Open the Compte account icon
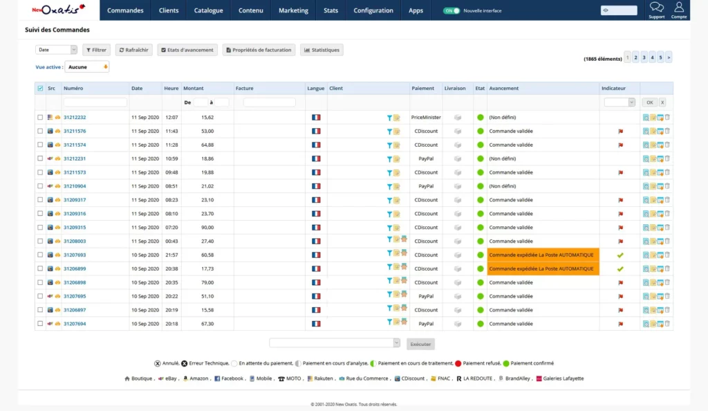708x411 pixels. (679, 7)
